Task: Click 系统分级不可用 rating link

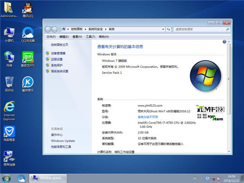Action: point(148,117)
